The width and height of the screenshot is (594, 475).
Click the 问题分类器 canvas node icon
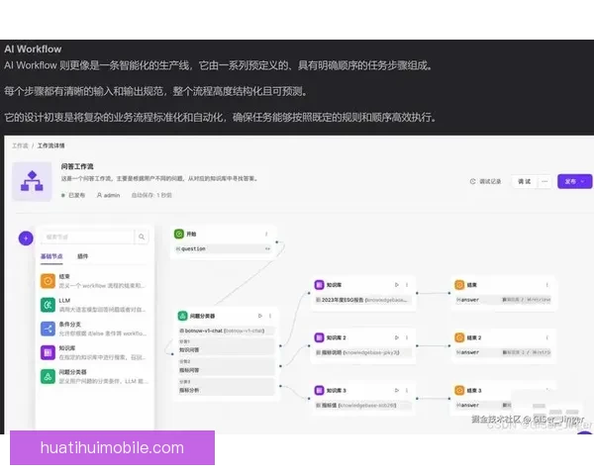click(x=182, y=316)
